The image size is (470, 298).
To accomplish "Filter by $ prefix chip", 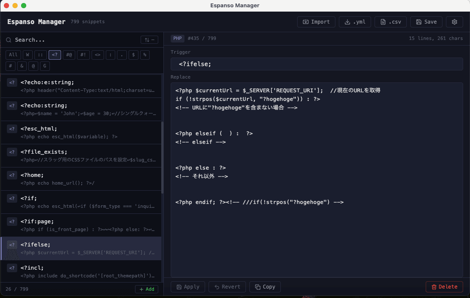I will pos(133,55).
